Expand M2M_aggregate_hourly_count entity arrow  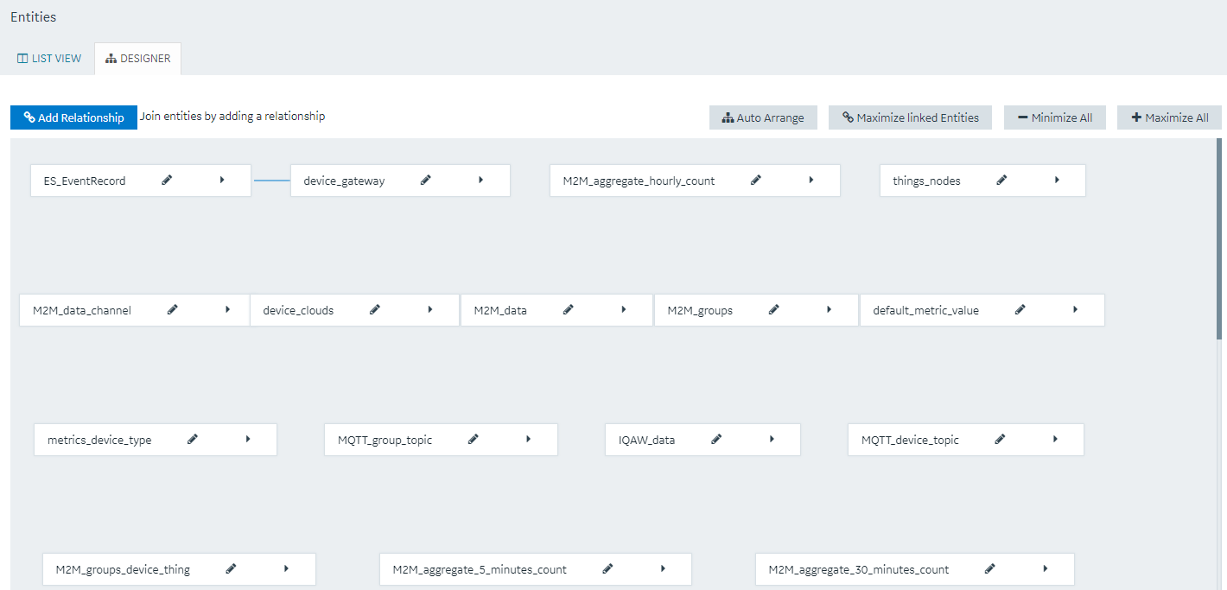811,180
